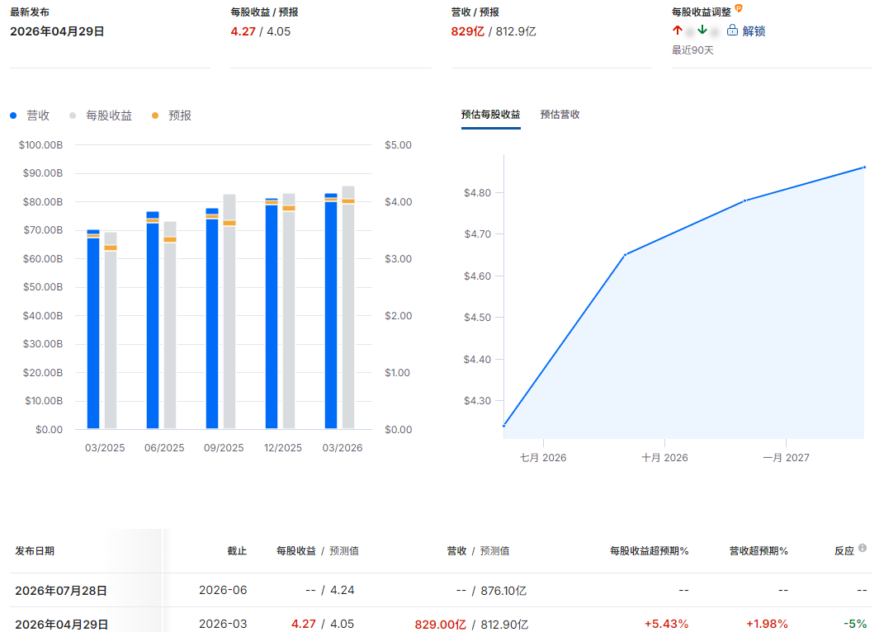
Task: Toggle the 预报 legend item
Action: click(172, 116)
